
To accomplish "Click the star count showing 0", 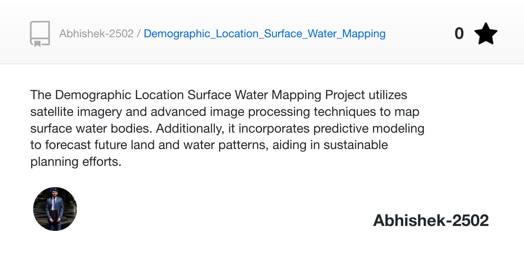I will (459, 33).
